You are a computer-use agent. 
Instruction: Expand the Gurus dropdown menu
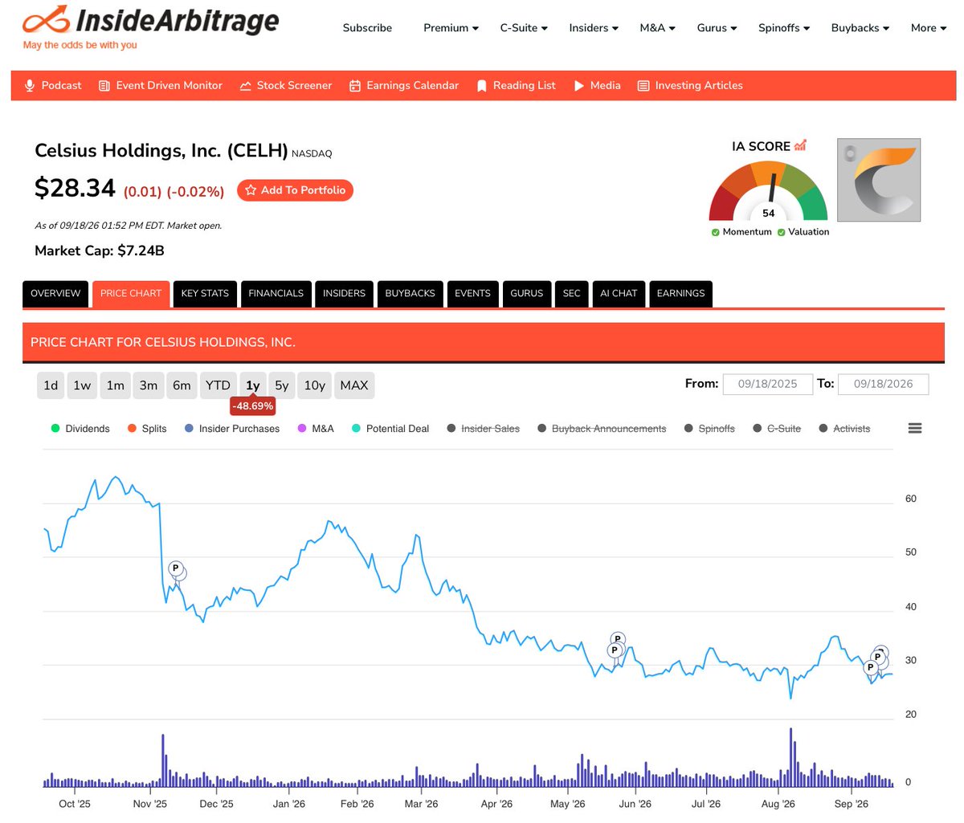(717, 28)
